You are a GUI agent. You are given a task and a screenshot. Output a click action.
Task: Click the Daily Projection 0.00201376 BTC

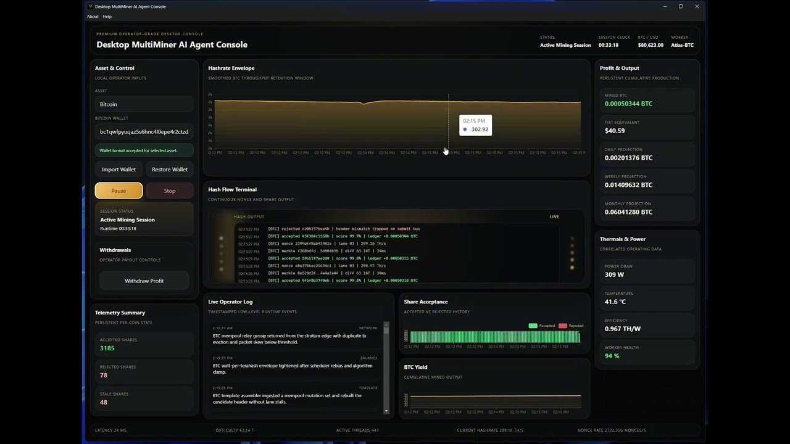(x=628, y=158)
